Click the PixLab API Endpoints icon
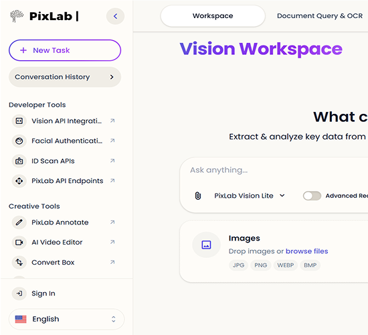 [19, 181]
